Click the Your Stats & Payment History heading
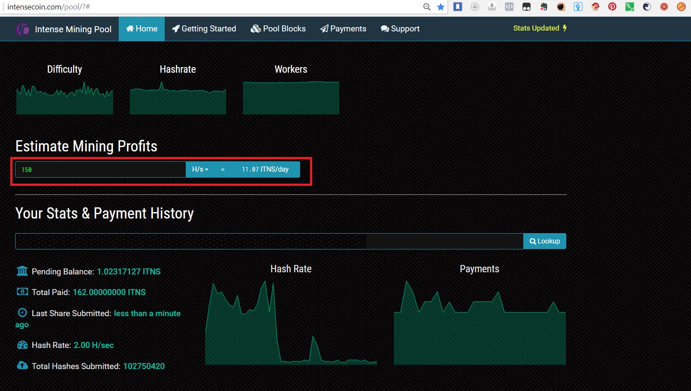This screenshot has height=391, width=691. point(104,213)
